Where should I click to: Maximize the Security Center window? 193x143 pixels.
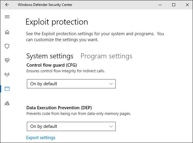coord(174,5)
